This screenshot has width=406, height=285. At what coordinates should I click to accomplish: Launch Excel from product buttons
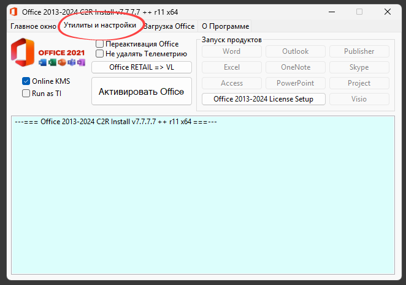pos(232,67)
